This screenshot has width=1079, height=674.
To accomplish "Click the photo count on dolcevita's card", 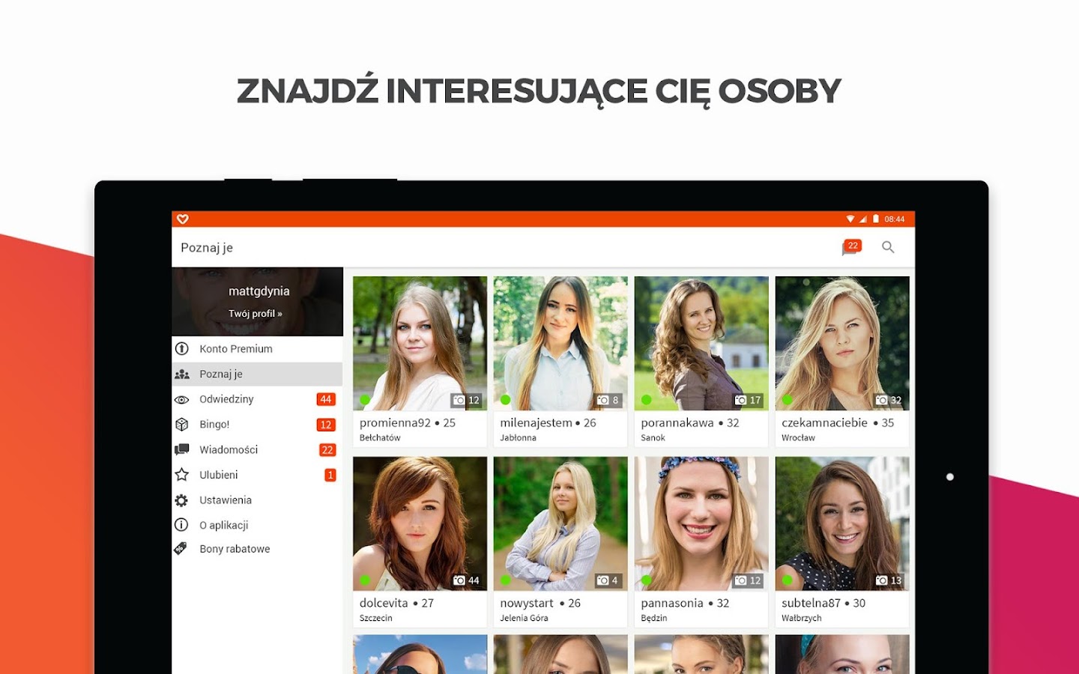I will click(x=466, y=580).
